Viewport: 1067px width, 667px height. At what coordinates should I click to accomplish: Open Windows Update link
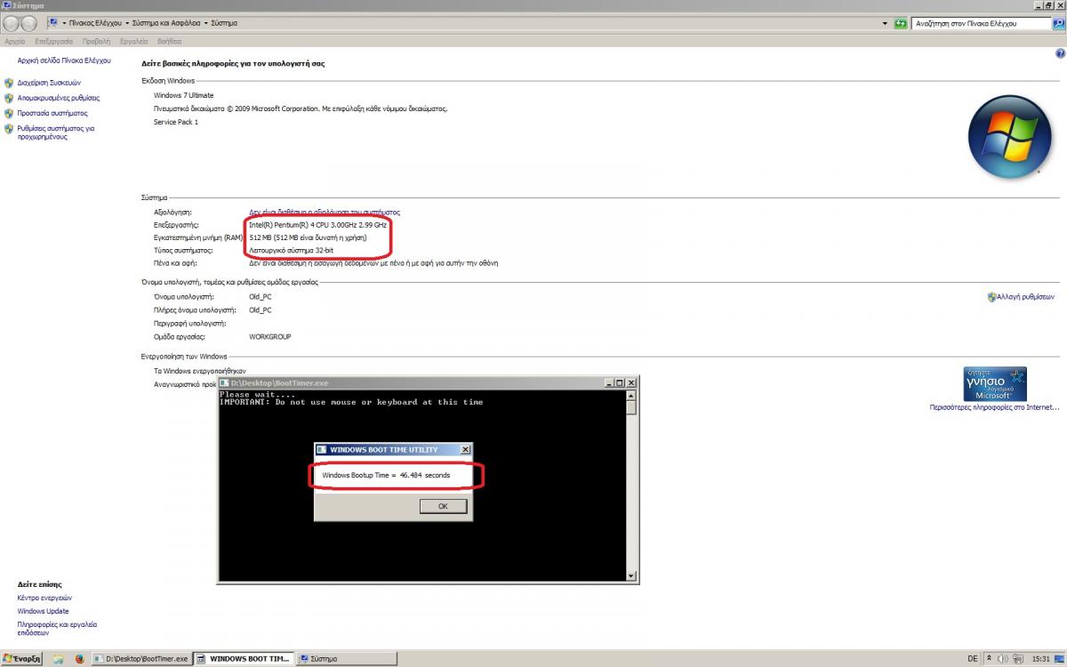tap(43, 611)
